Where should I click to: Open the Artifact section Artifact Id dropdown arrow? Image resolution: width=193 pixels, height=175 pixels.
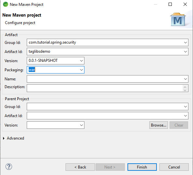coord(186,52)
